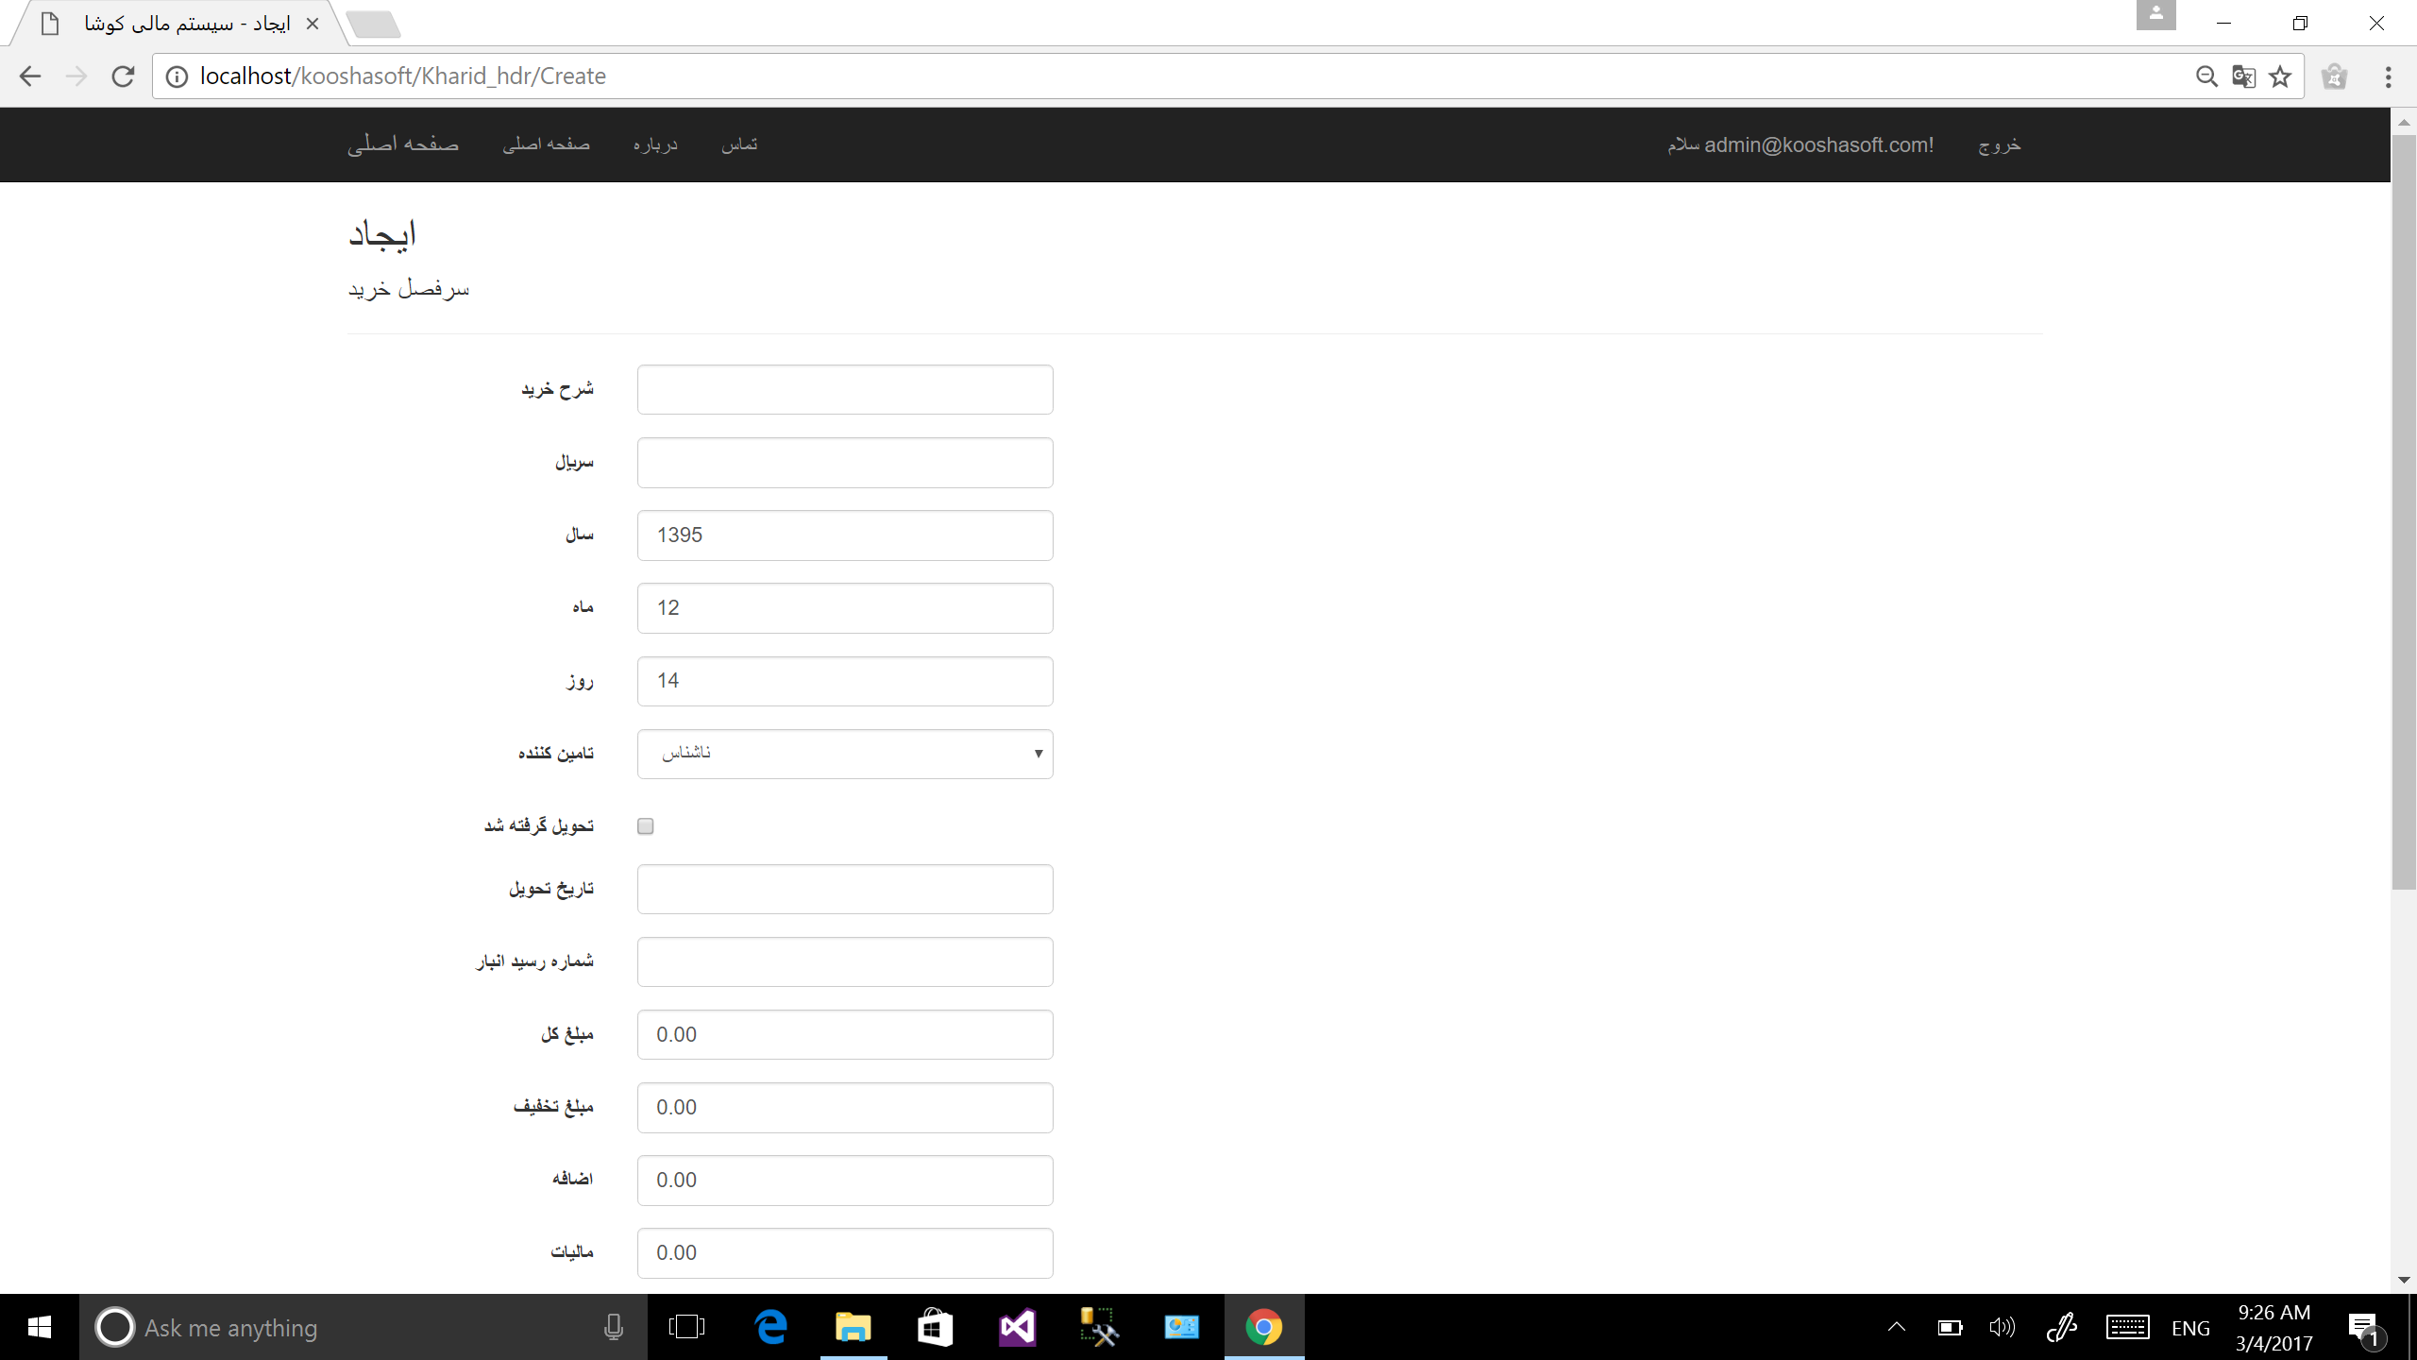2417x1360 pixels.
Task: Click the page vertical scrollbar thumb
Action: tap(2403, 510)
